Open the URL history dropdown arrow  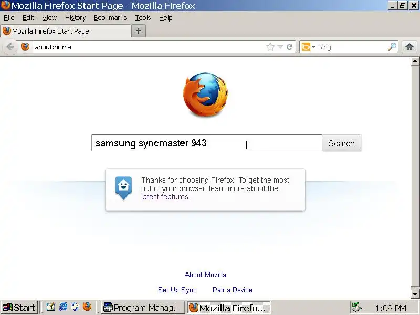click(x=280, y=47)
